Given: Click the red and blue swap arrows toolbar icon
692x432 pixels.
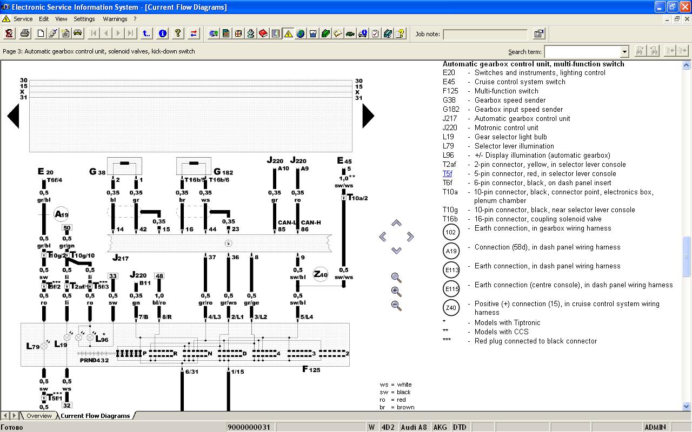Looking at the screenshot, I should point(194,33).
